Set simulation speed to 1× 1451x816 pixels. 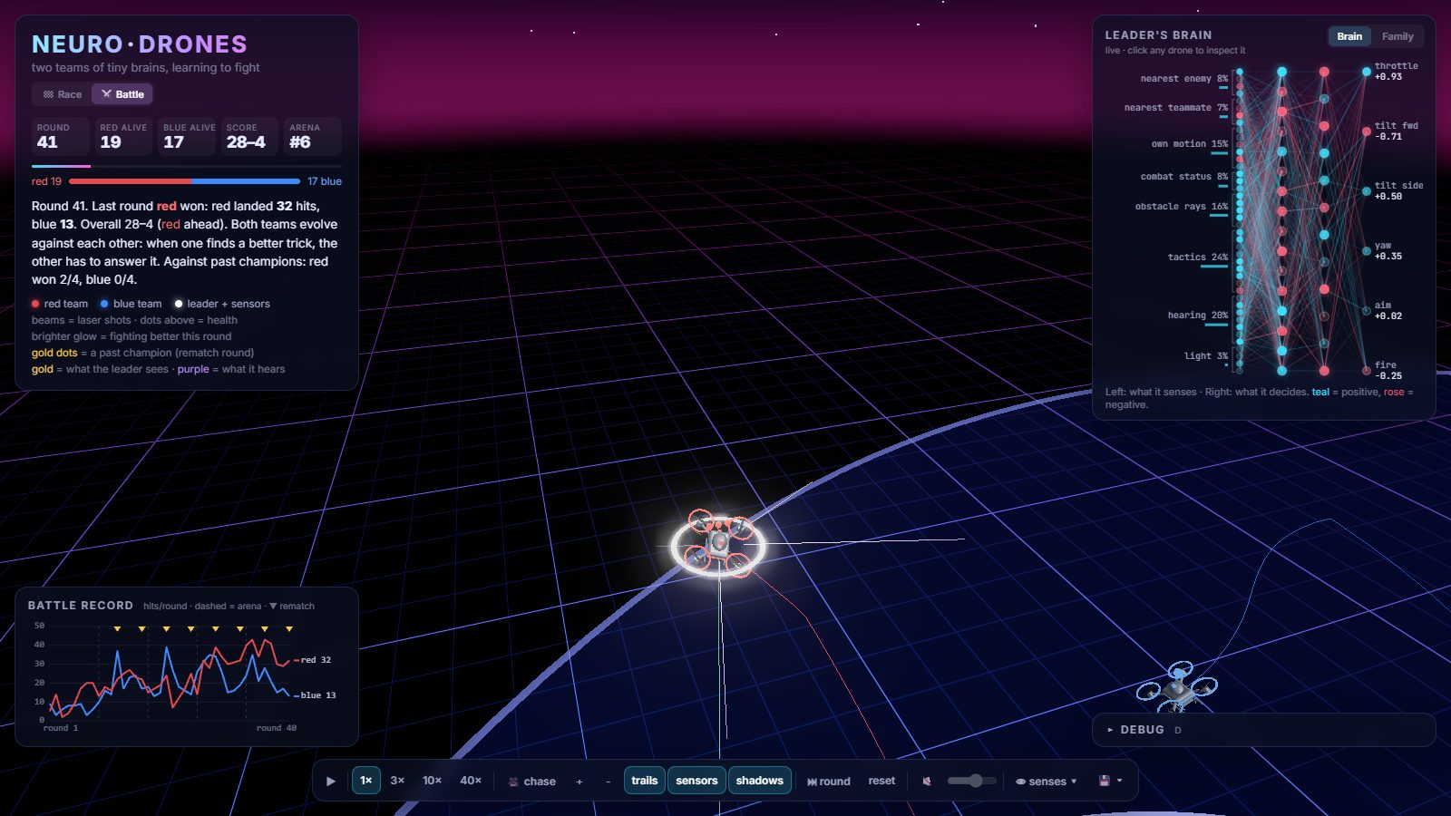tap(366, 781)
